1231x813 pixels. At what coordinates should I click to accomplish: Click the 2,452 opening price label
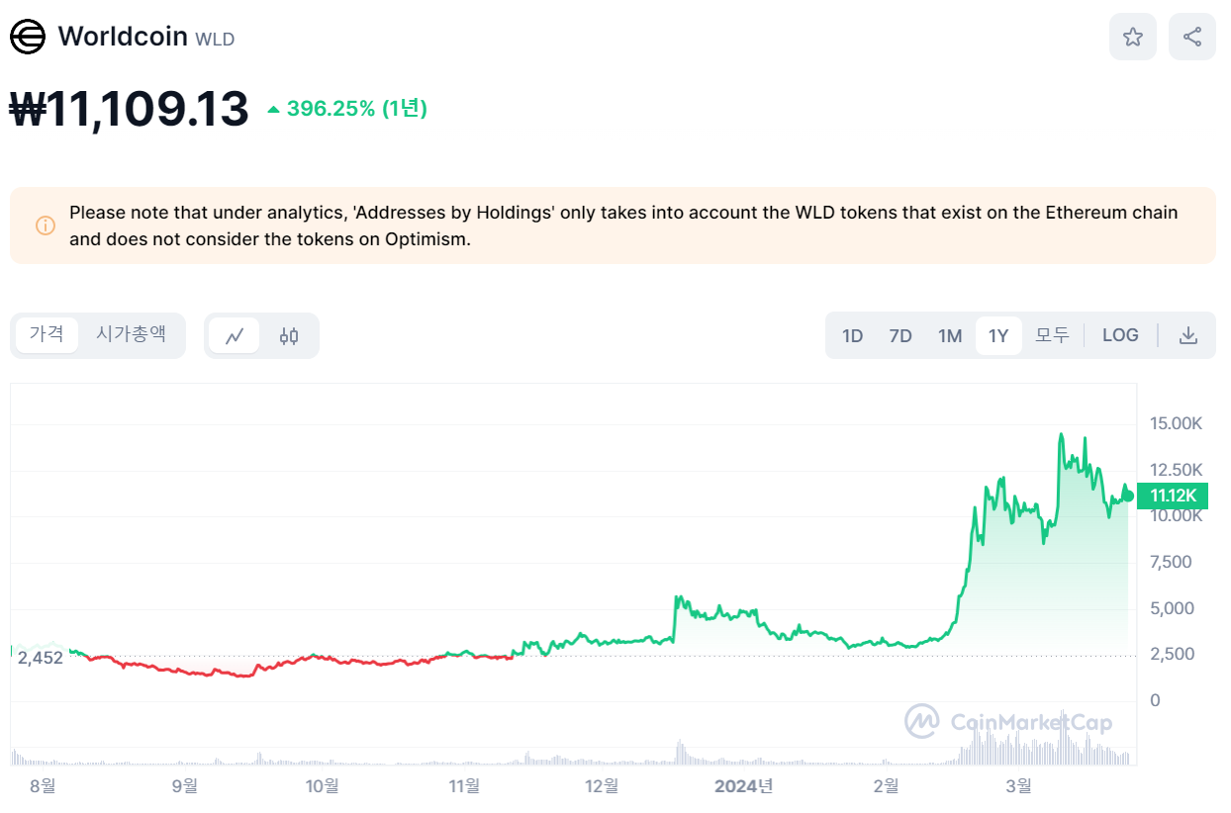click(41, 657)
